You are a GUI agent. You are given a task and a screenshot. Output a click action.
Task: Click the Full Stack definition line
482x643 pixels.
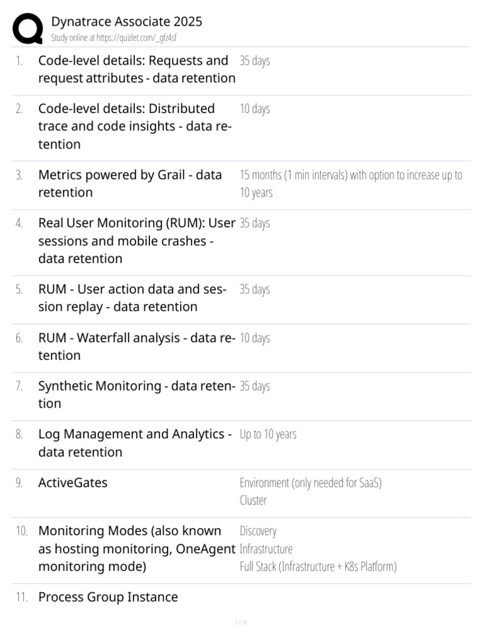click(318, 567)
